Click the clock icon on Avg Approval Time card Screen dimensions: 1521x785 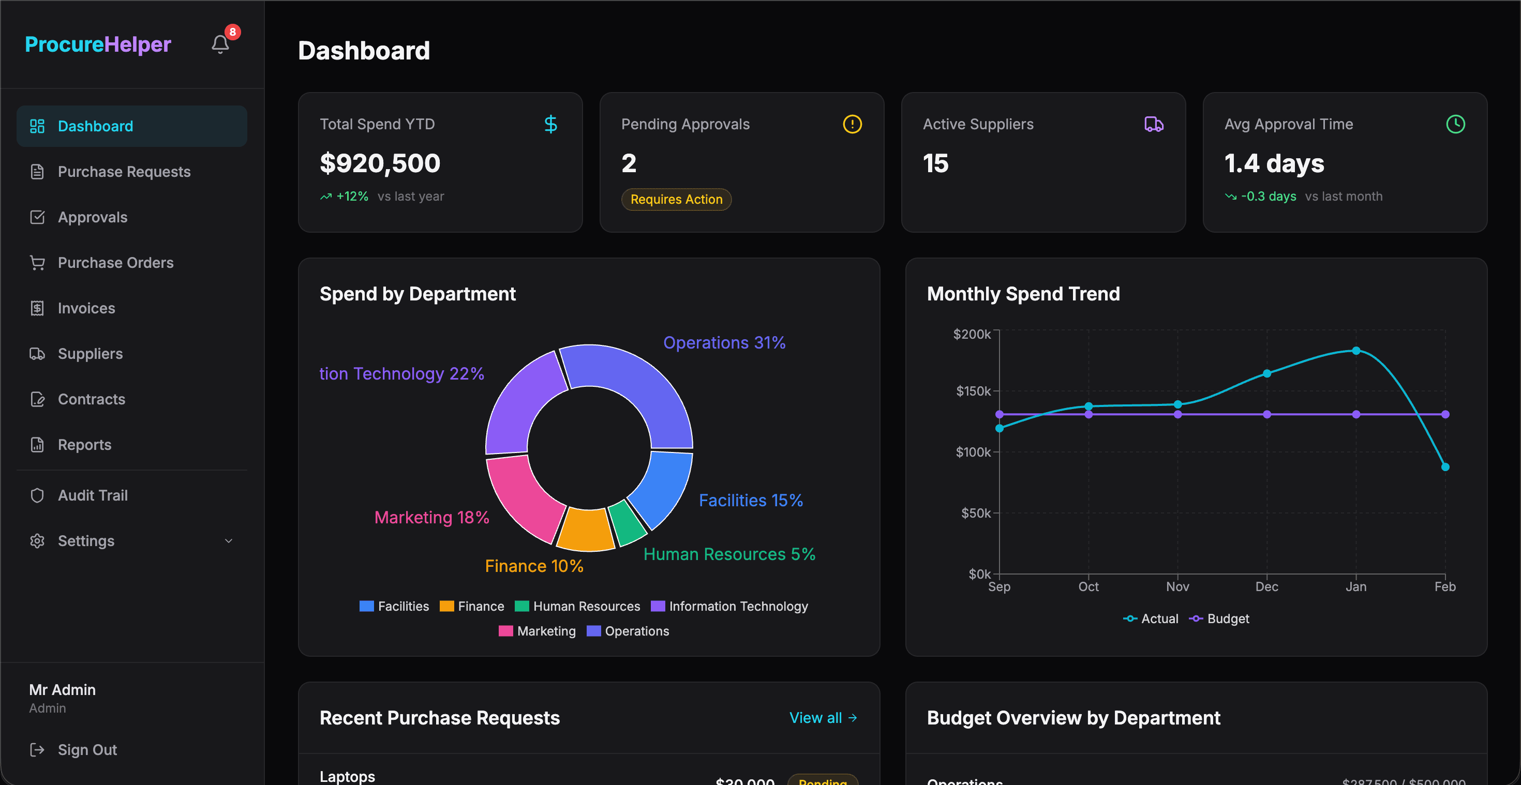click(x=1456, y=124)
